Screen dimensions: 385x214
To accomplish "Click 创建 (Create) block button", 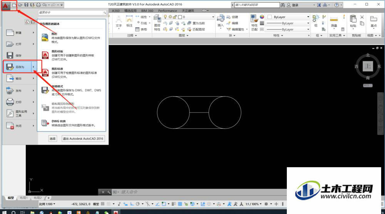I will click(x=232, y=17).
